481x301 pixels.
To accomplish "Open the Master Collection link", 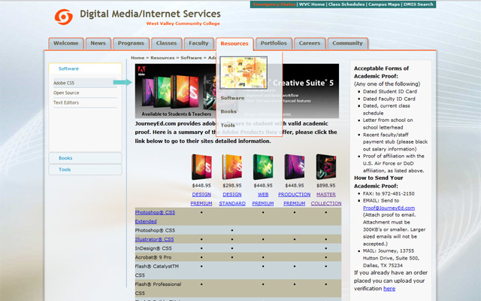I will point(326,199).
